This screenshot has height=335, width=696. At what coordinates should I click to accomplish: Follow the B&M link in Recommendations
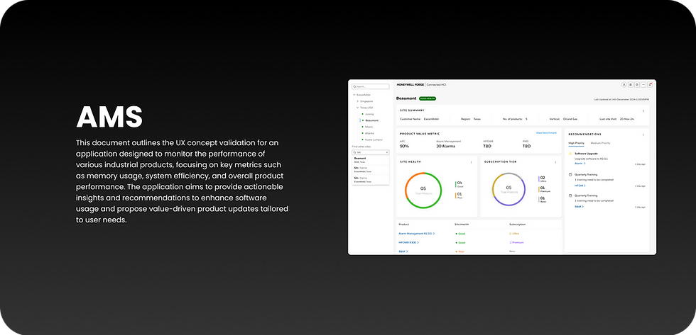pyautogui.click(x=579, y=206)
